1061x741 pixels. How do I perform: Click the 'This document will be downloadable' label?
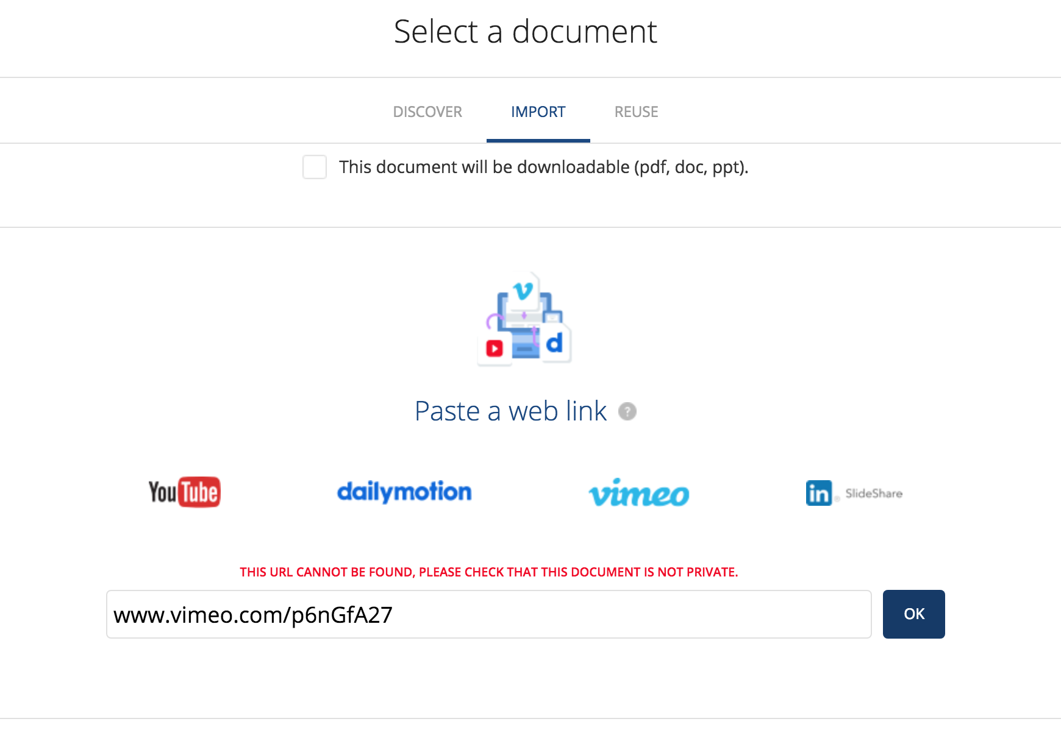[543, 167]
